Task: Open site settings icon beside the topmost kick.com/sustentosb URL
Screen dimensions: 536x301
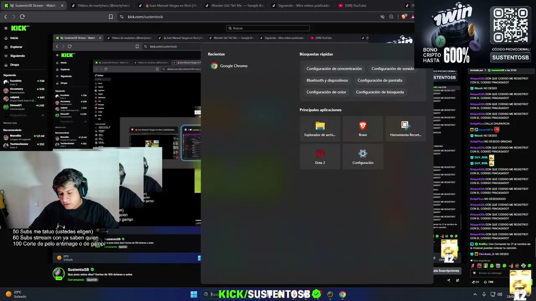Action: click(121, 17)
